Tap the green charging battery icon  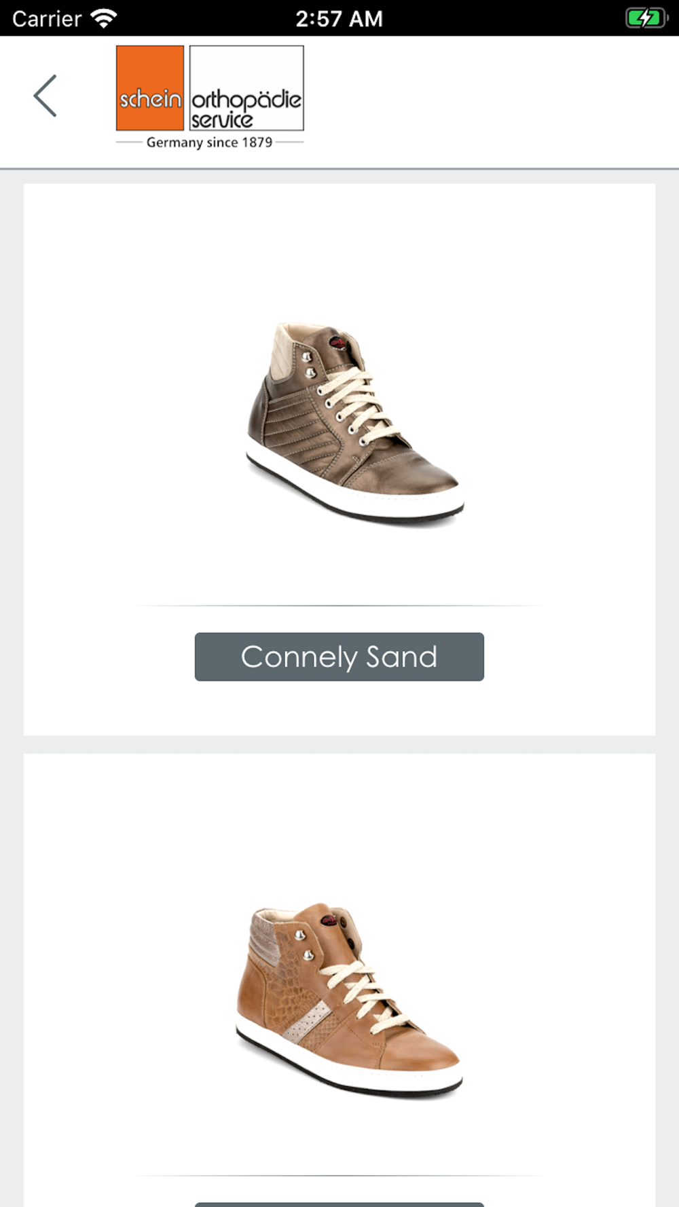tap(645, 18)
